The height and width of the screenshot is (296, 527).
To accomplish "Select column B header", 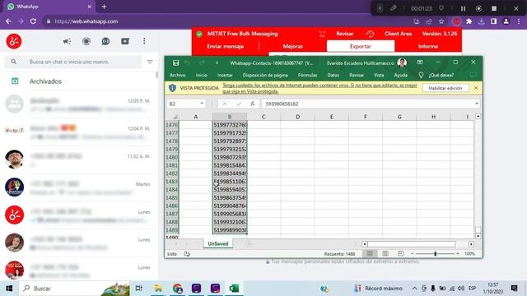I will [x=230, y=117].
